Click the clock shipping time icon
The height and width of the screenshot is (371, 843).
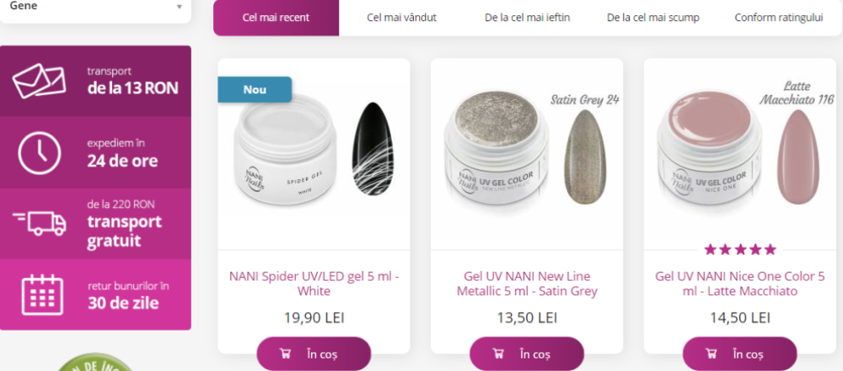pos(40,152)
